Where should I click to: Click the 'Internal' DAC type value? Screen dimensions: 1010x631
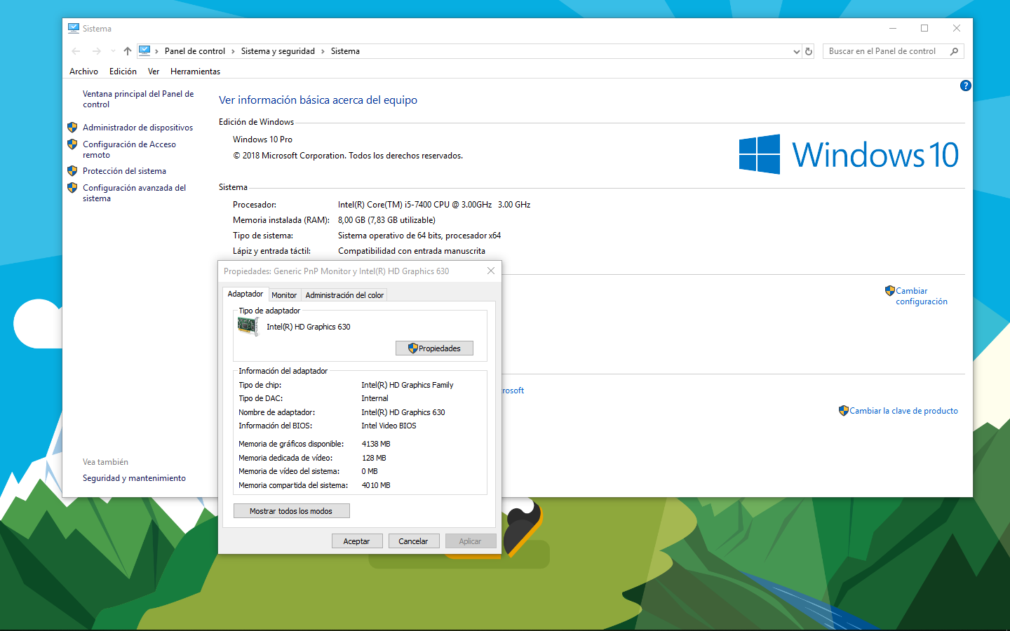point(375,398)
